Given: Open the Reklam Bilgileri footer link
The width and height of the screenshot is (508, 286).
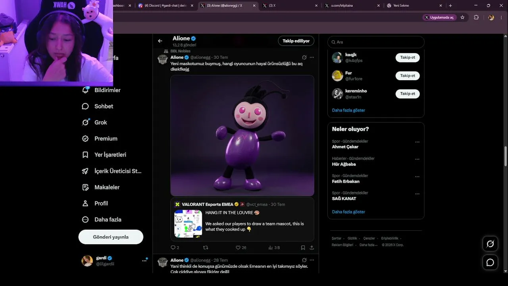Looking at the screenshot, I should coord(343,245).
